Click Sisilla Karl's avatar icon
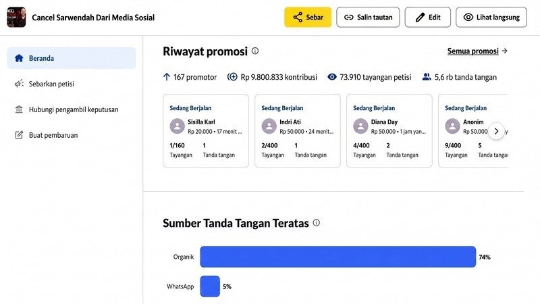The height and width of the screenshot is (304, 540). (178, 126)
